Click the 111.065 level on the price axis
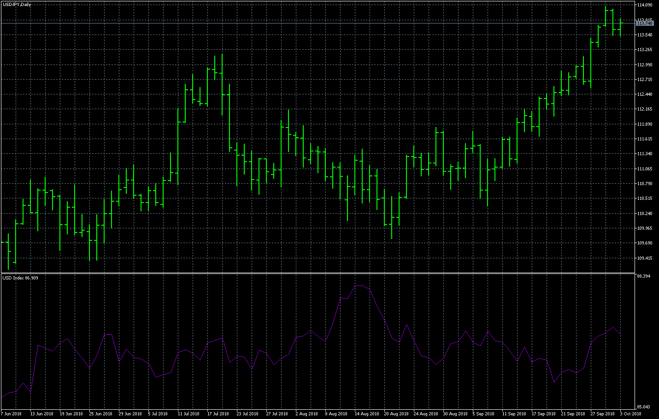This screenshot has width=659, height=419. pos(644,169)
